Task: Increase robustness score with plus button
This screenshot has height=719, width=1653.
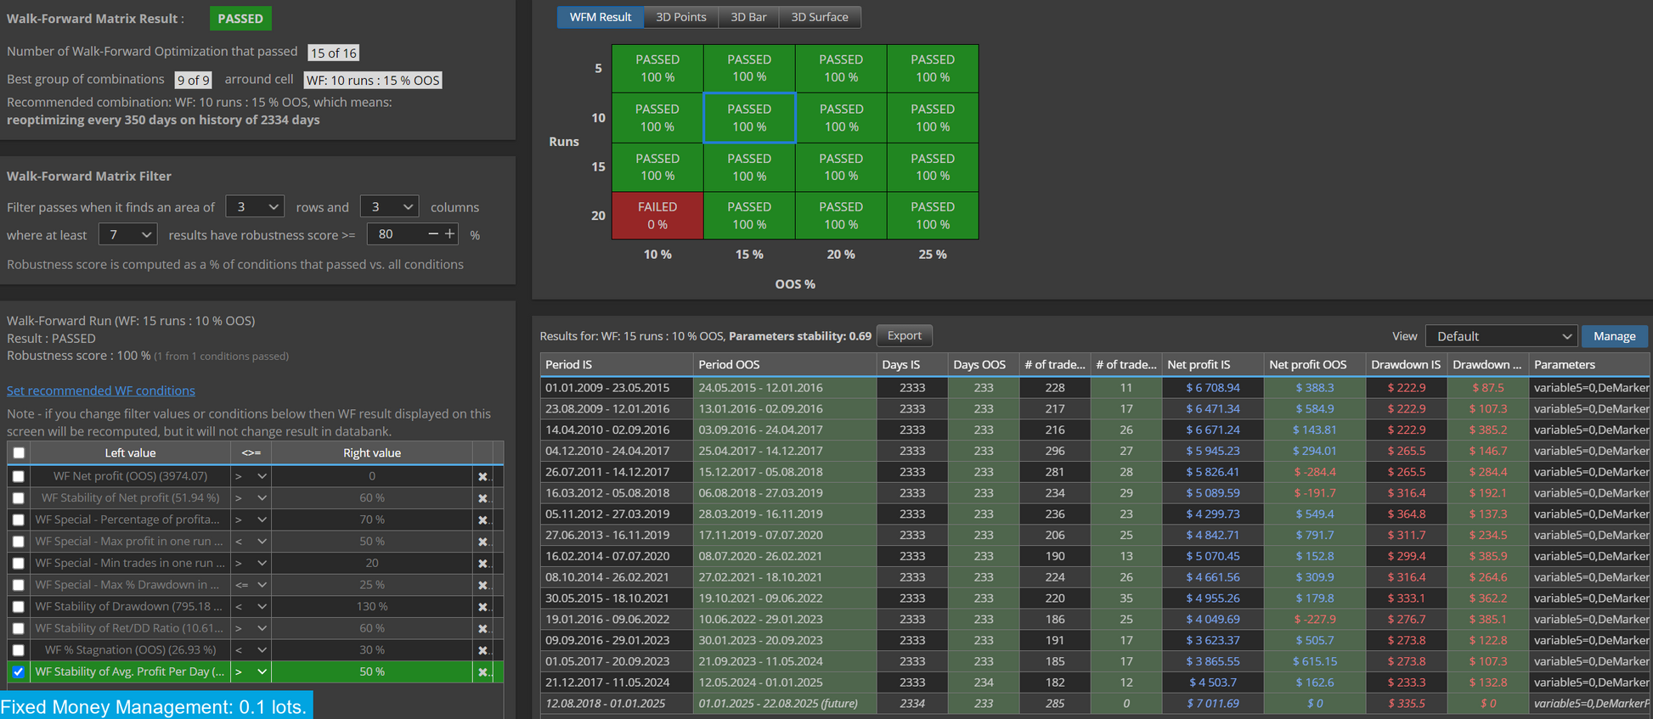Action: 449,233
